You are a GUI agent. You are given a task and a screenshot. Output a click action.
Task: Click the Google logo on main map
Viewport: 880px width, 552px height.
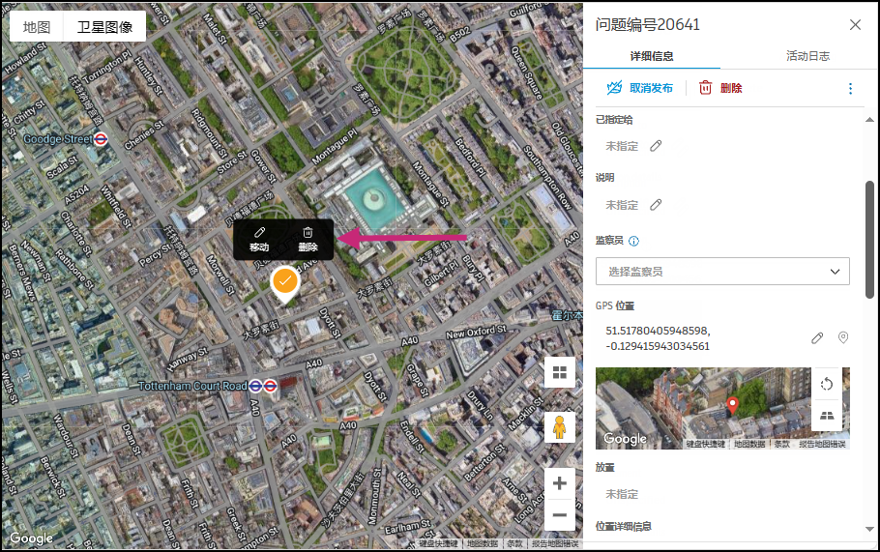(31, 538)
